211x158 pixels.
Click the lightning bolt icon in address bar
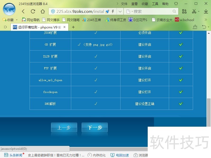click(113, 12)
